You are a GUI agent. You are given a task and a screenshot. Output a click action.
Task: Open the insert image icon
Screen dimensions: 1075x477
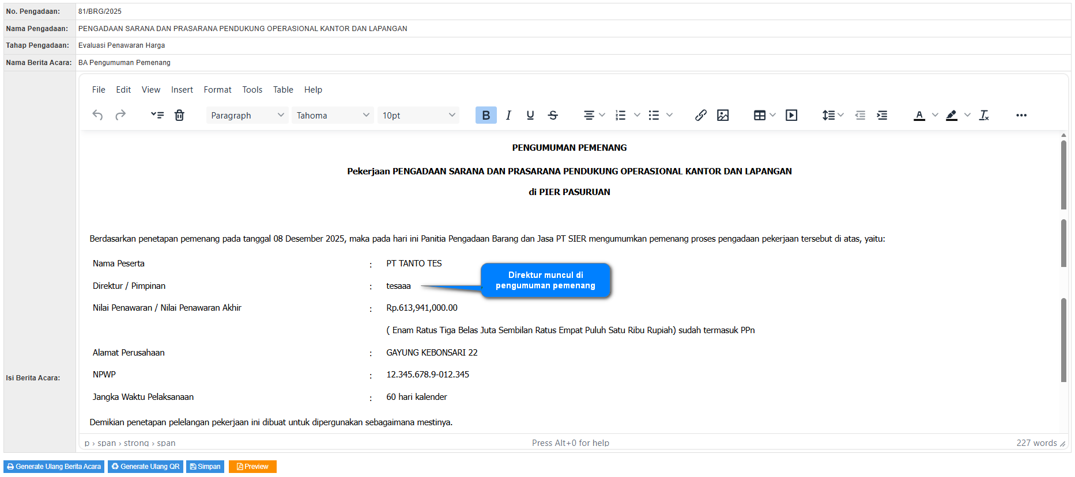click(723, 115)
